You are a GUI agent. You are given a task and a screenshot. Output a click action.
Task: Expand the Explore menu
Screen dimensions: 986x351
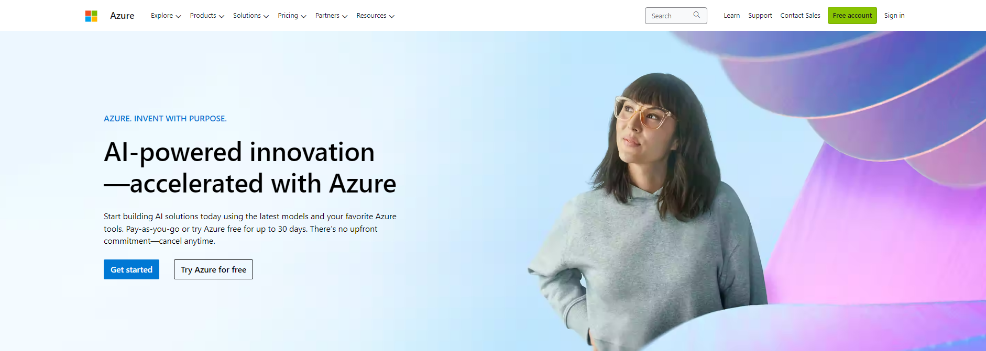click(x=166, y=16)
